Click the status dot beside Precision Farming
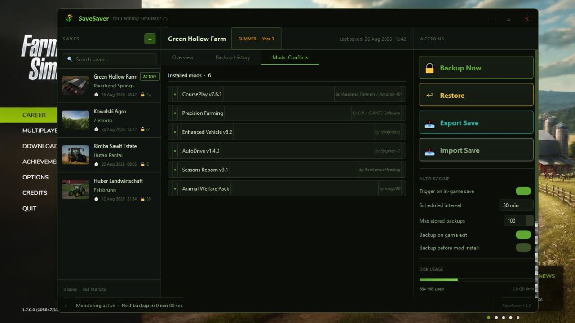The width and height of the screenshot is (575, 323). pos(175,113)
